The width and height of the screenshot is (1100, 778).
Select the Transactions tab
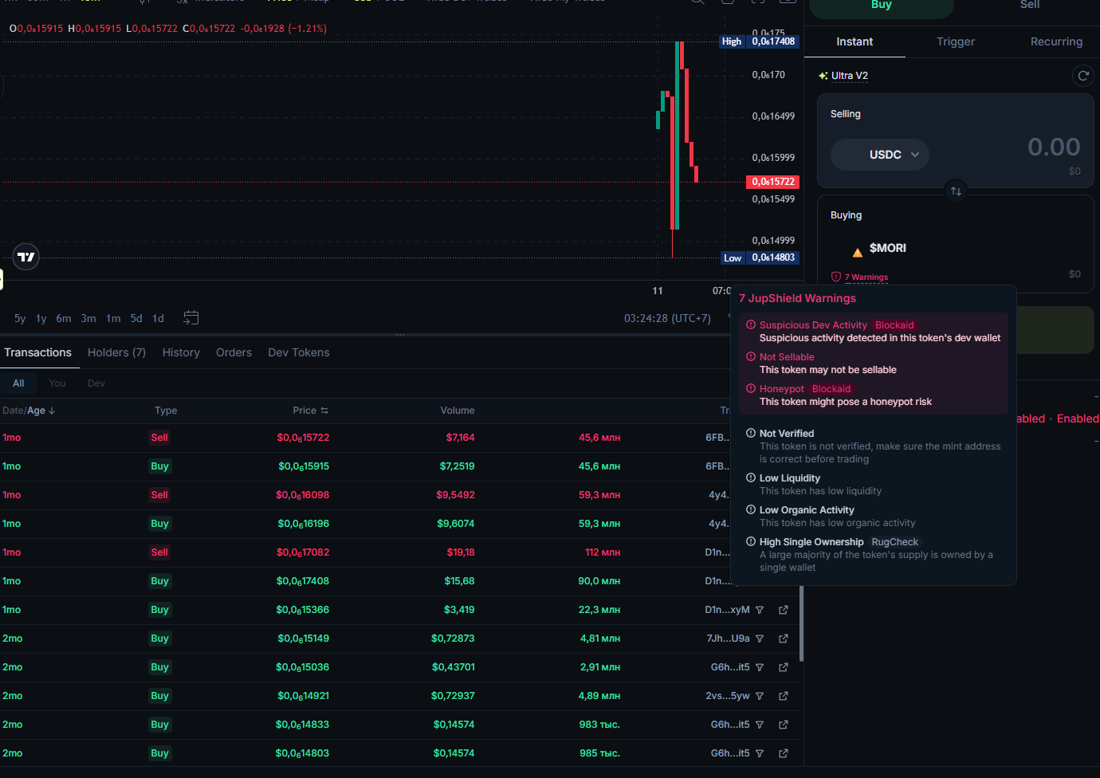[x=37, y=352]
